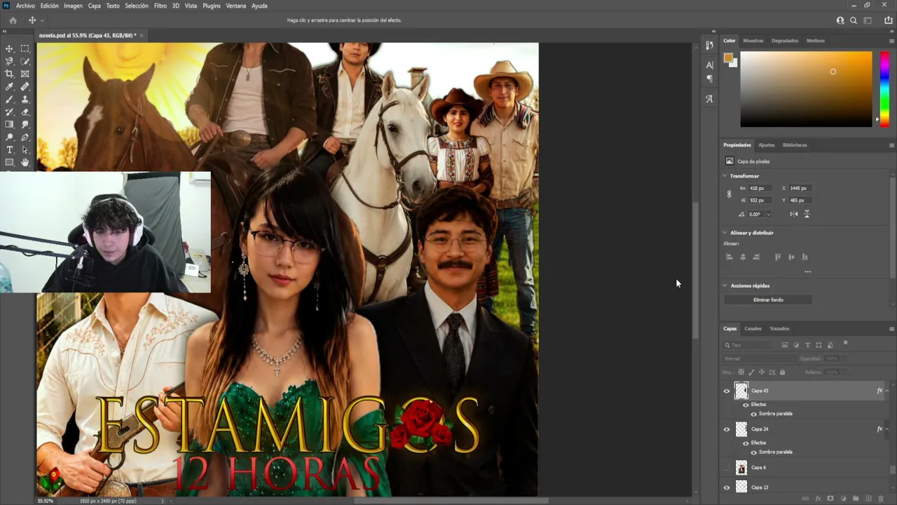The image size is (897, 505).
Task: Add a layer style with fx button
Action: pos(818,499)
